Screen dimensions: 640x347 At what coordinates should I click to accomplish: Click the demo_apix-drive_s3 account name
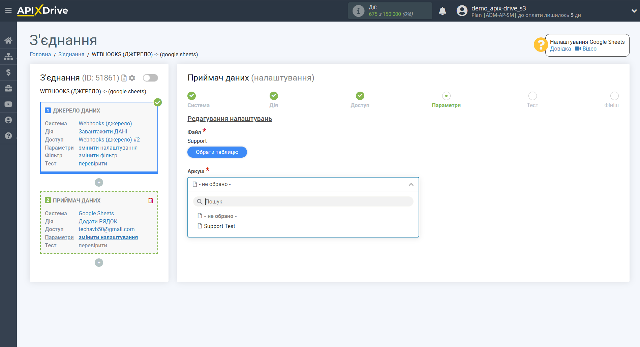coord(498,8)
